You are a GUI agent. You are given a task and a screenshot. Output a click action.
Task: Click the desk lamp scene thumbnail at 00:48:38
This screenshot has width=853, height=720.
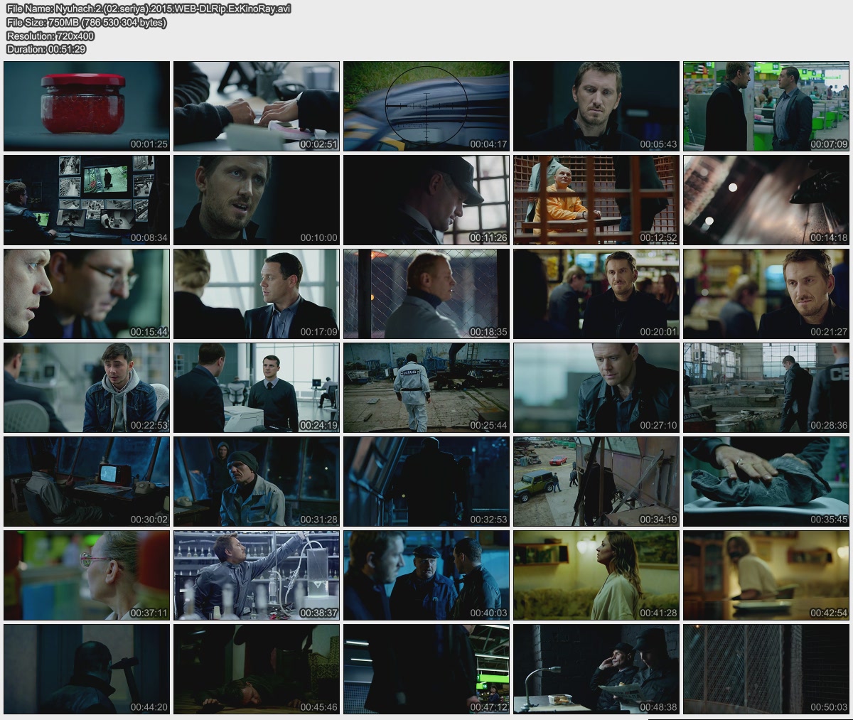point(596,669)
